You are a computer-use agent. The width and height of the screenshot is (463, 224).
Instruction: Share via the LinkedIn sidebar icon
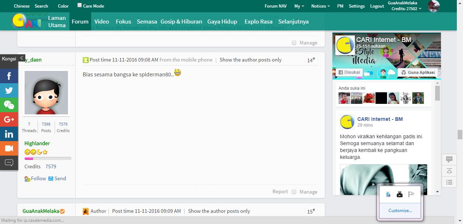9,134
